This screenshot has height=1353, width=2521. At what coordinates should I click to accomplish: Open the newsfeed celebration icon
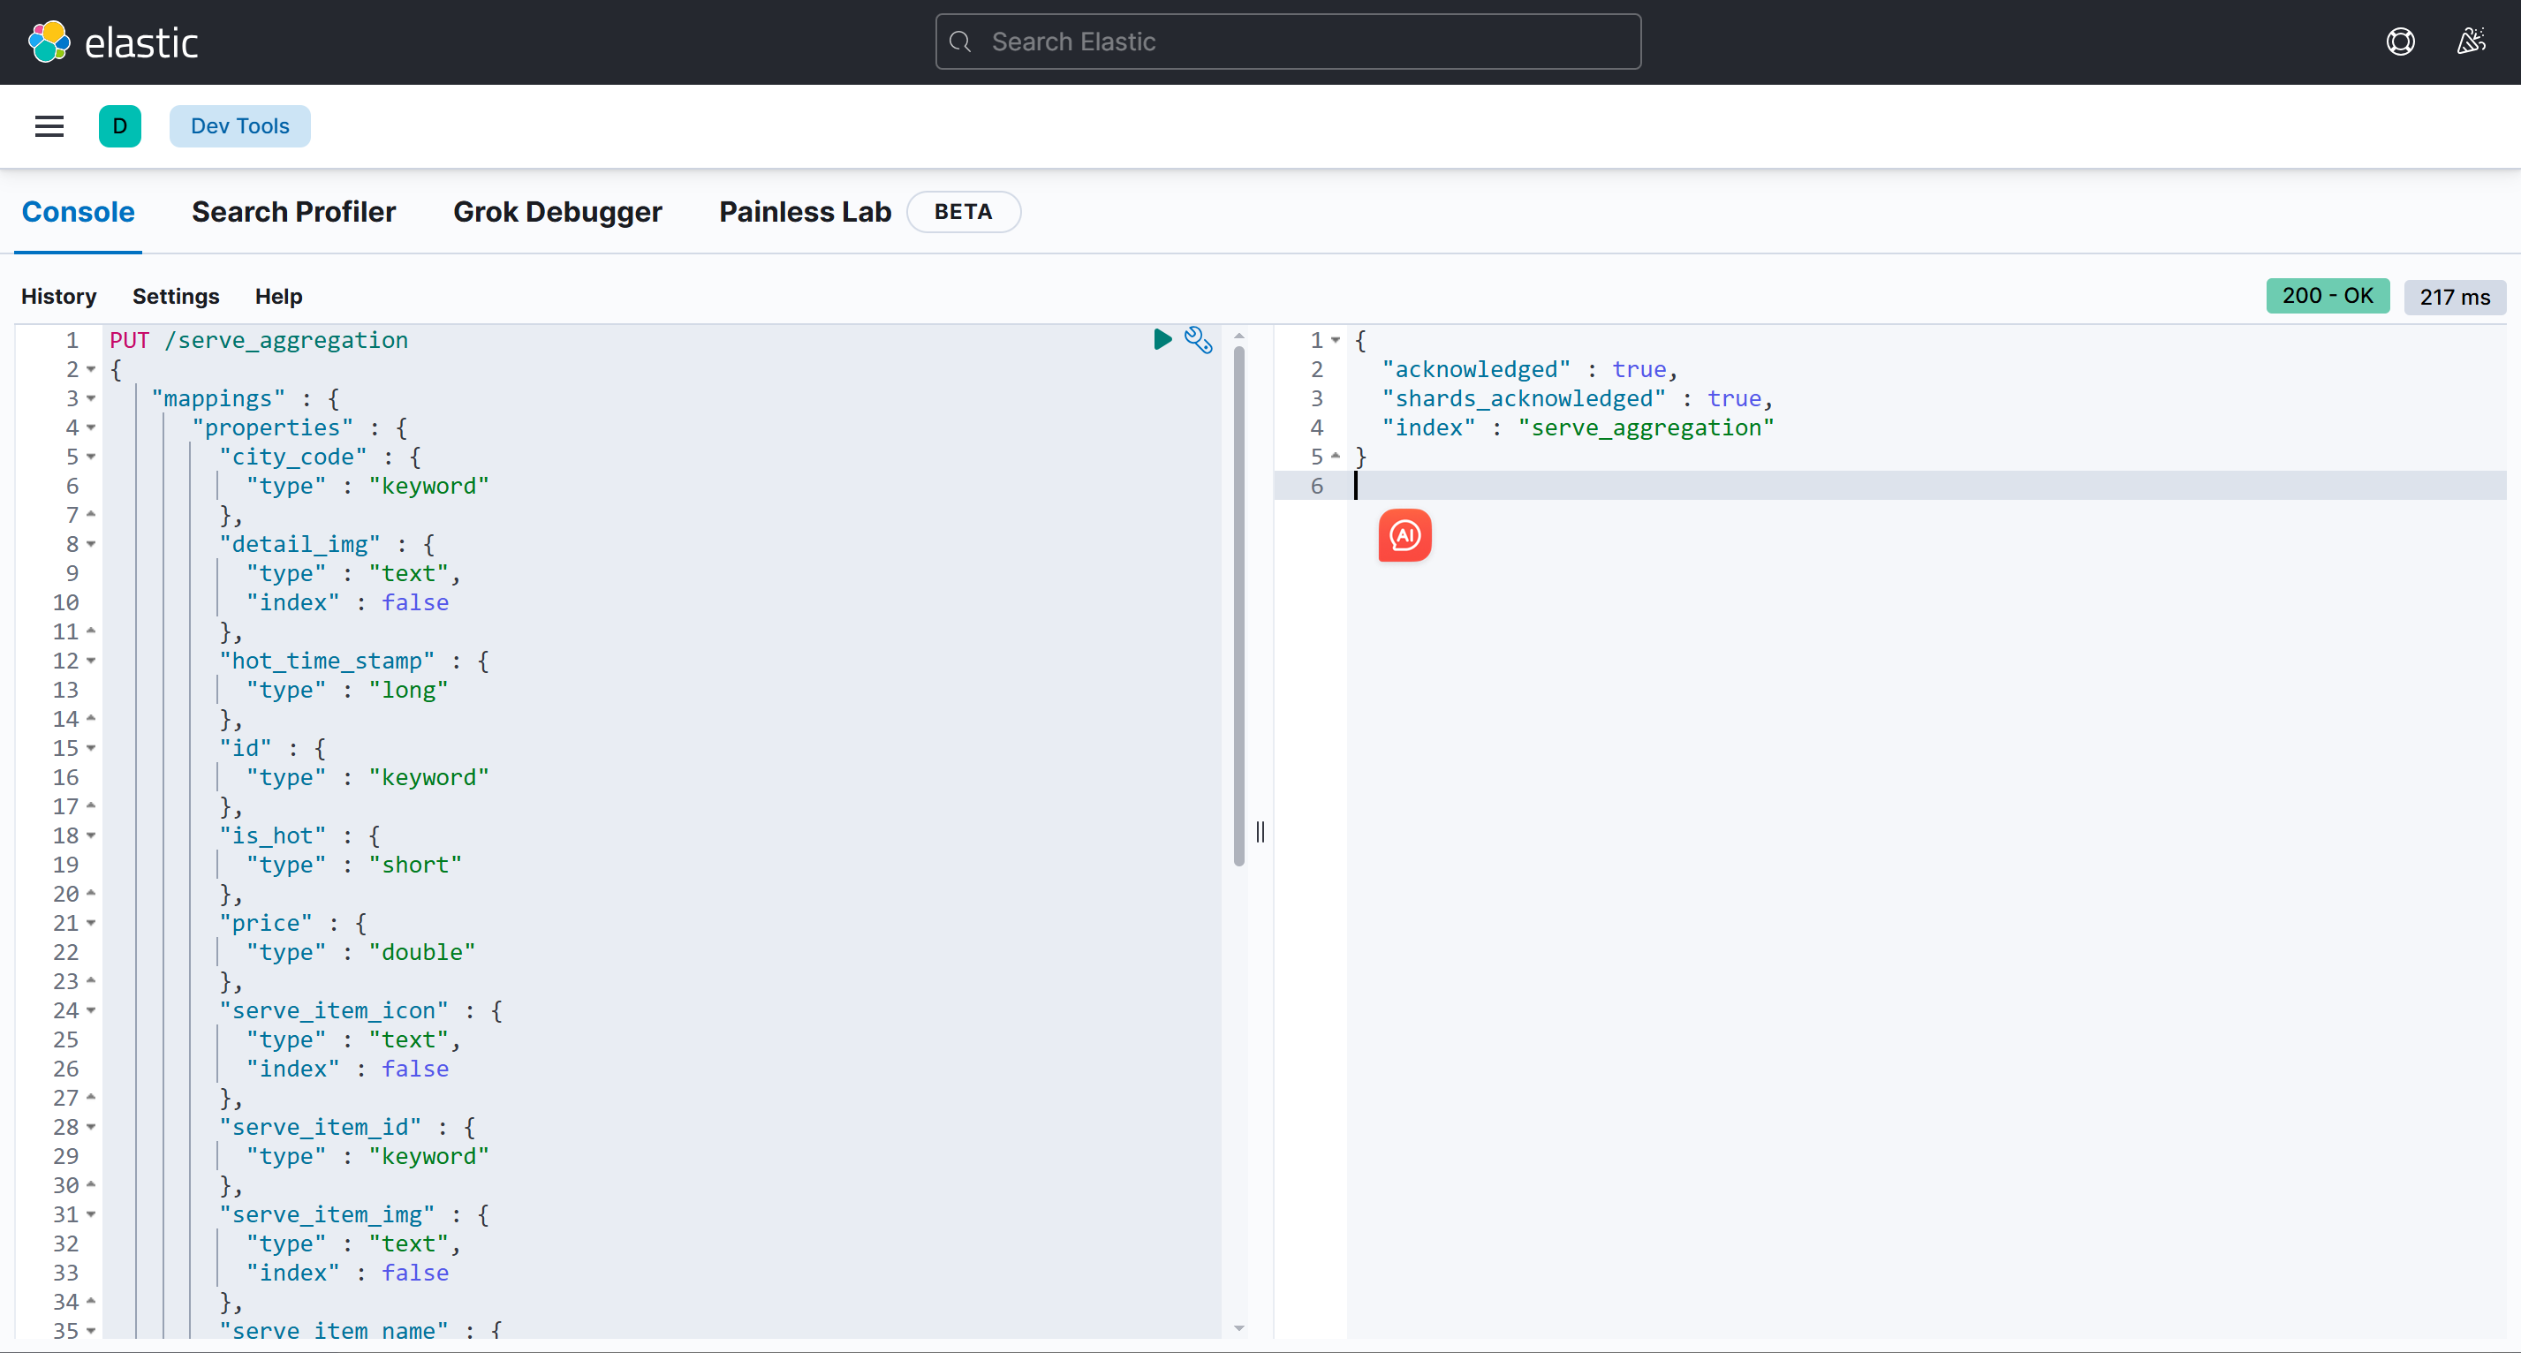[2471, 42]
